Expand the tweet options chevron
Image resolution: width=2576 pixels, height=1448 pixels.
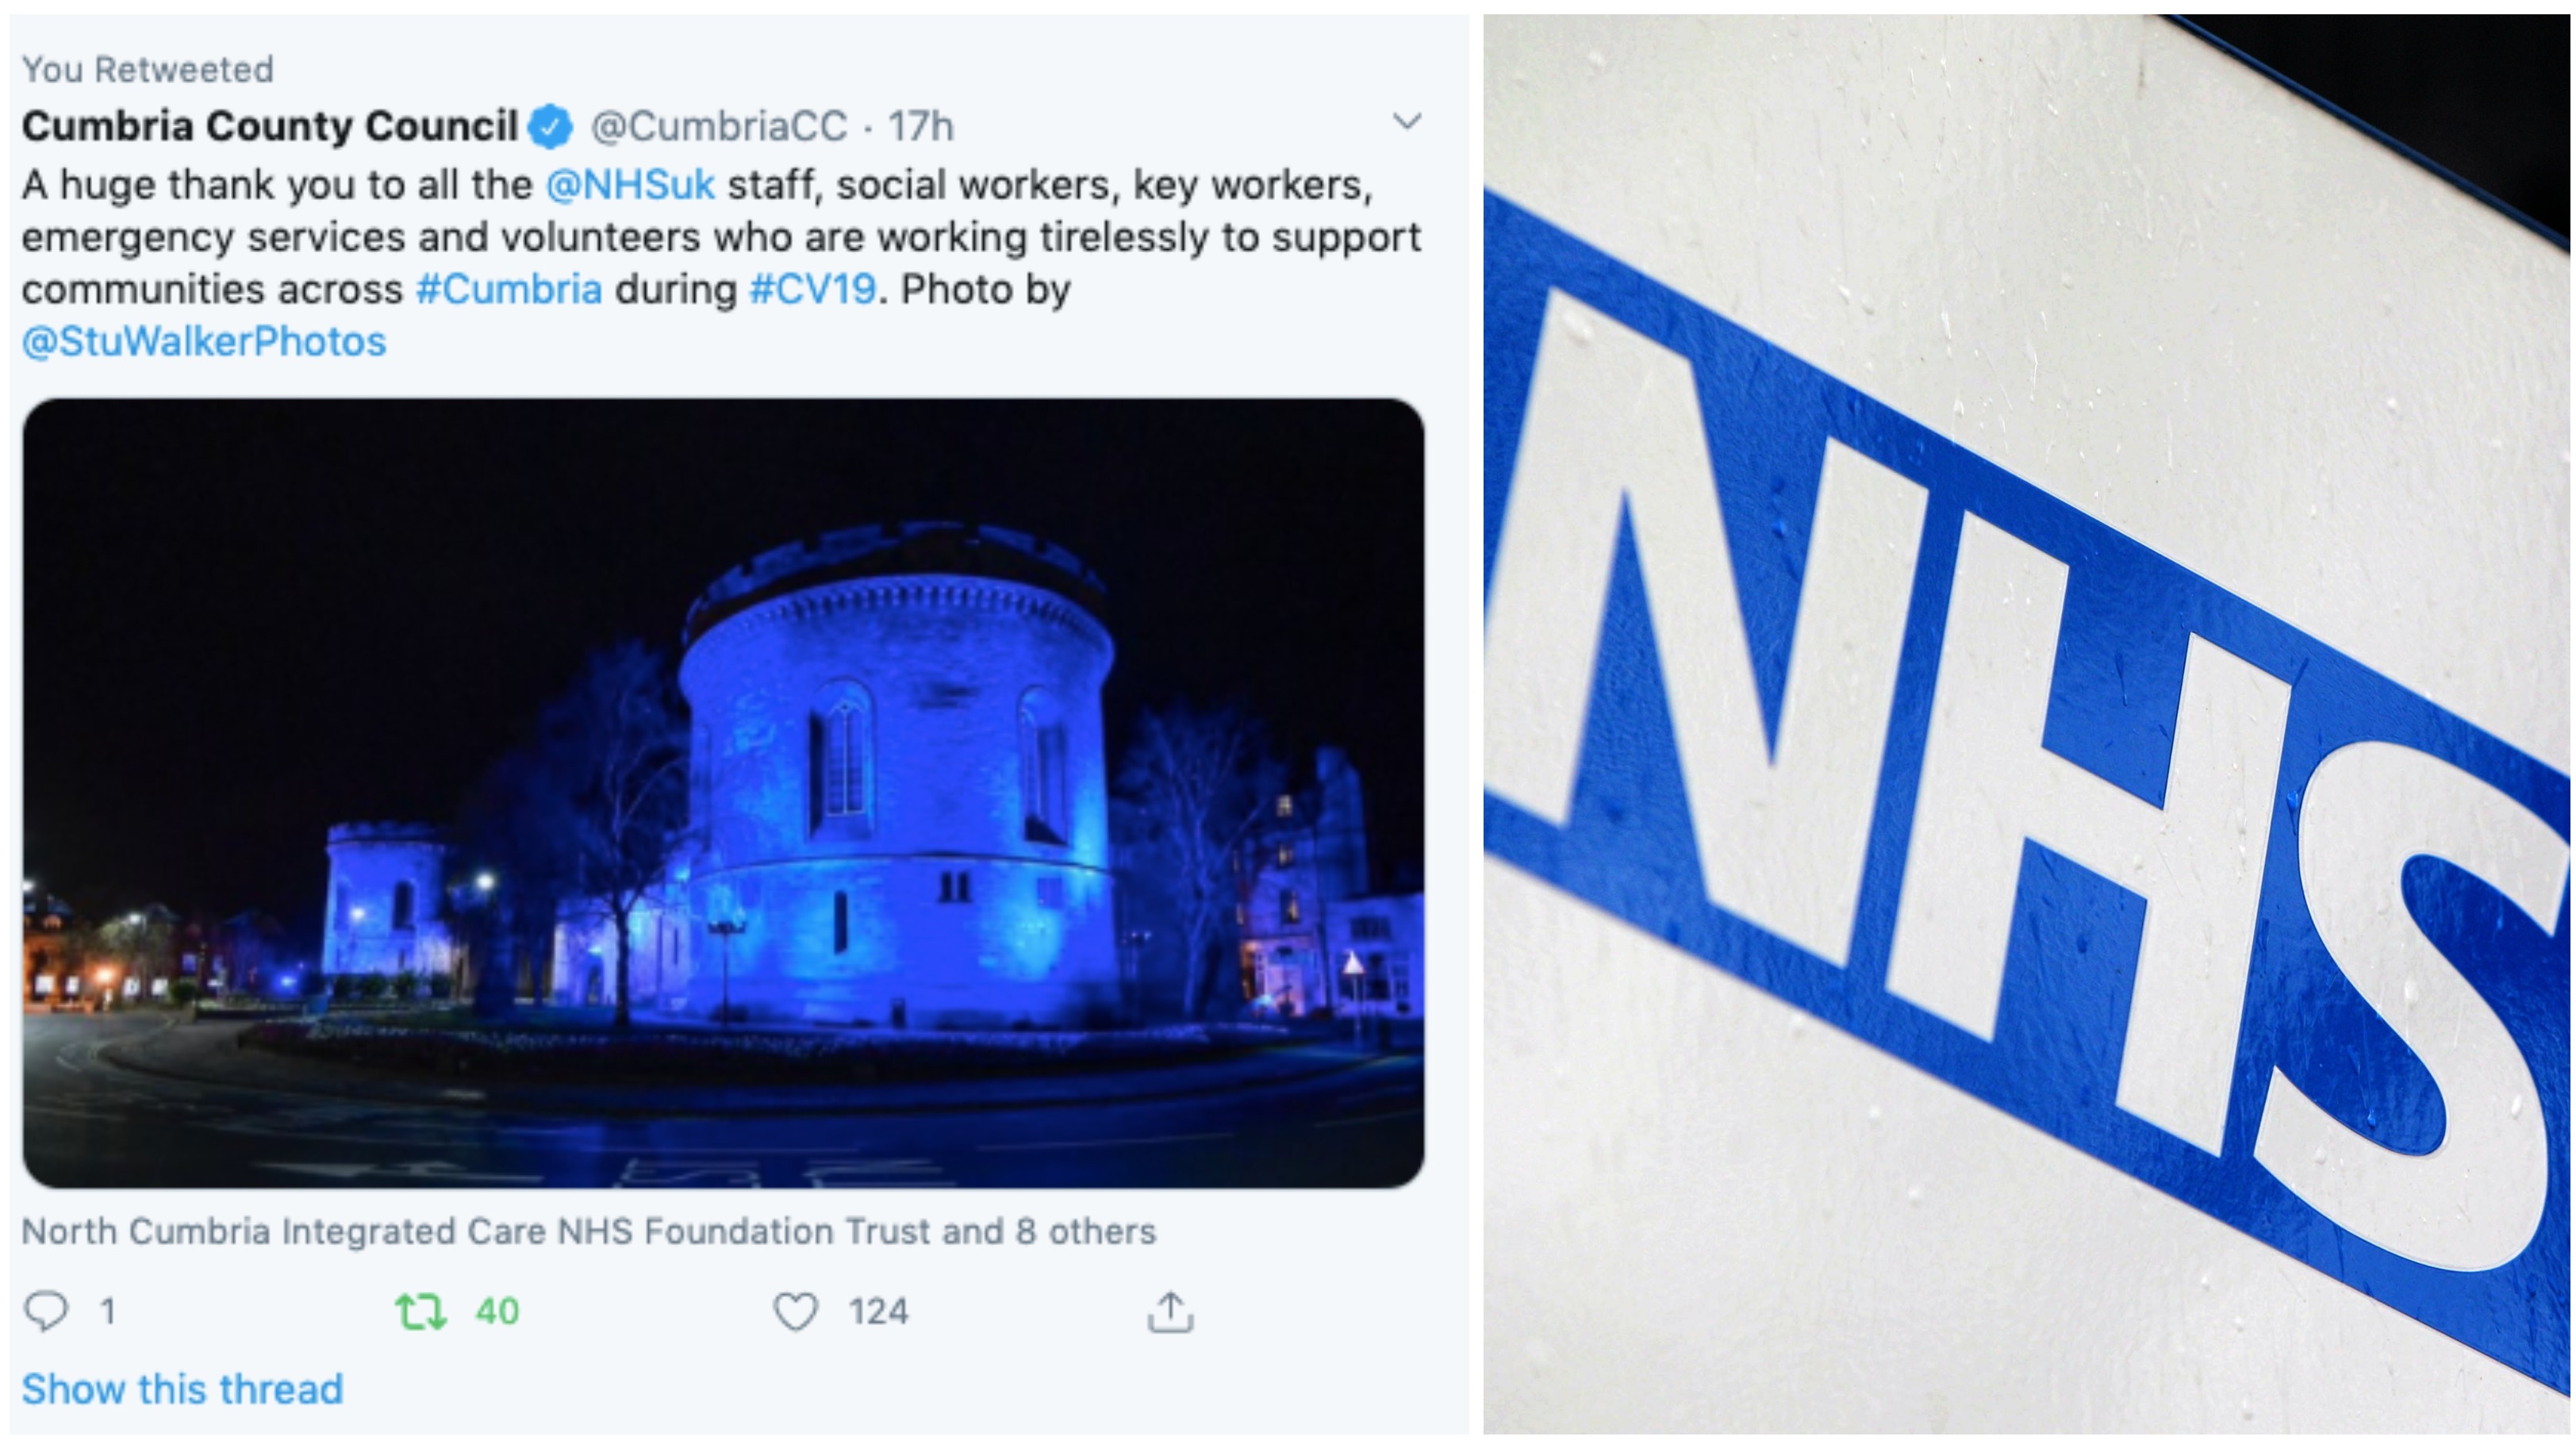[1407, 122]
